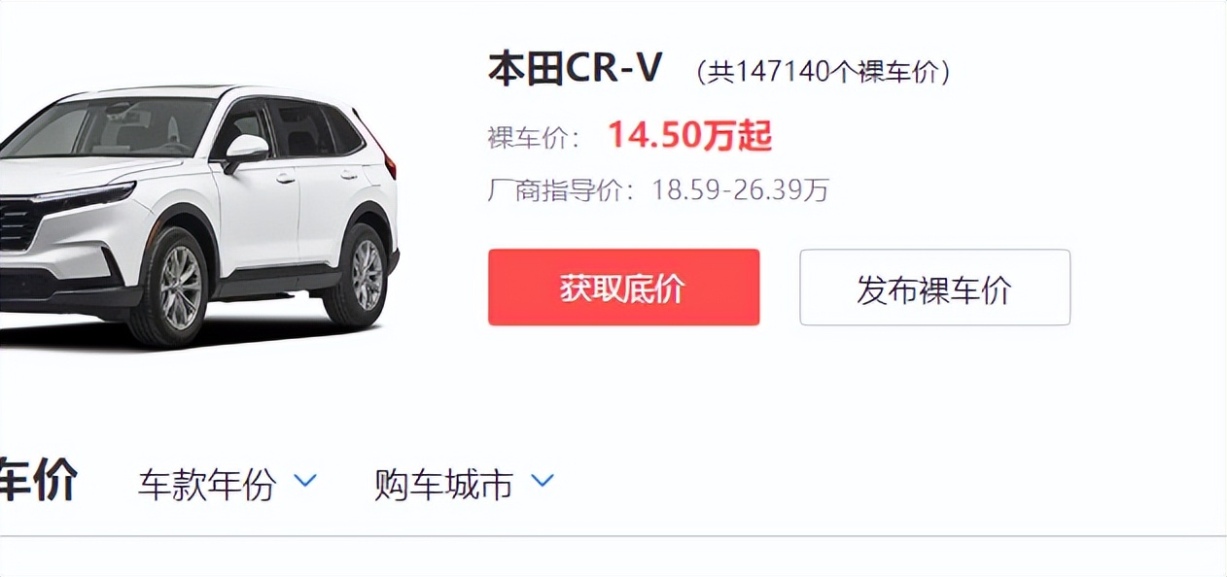Select the red 14.50万起 price
The image size is (1227, 577).
[689, 137]
